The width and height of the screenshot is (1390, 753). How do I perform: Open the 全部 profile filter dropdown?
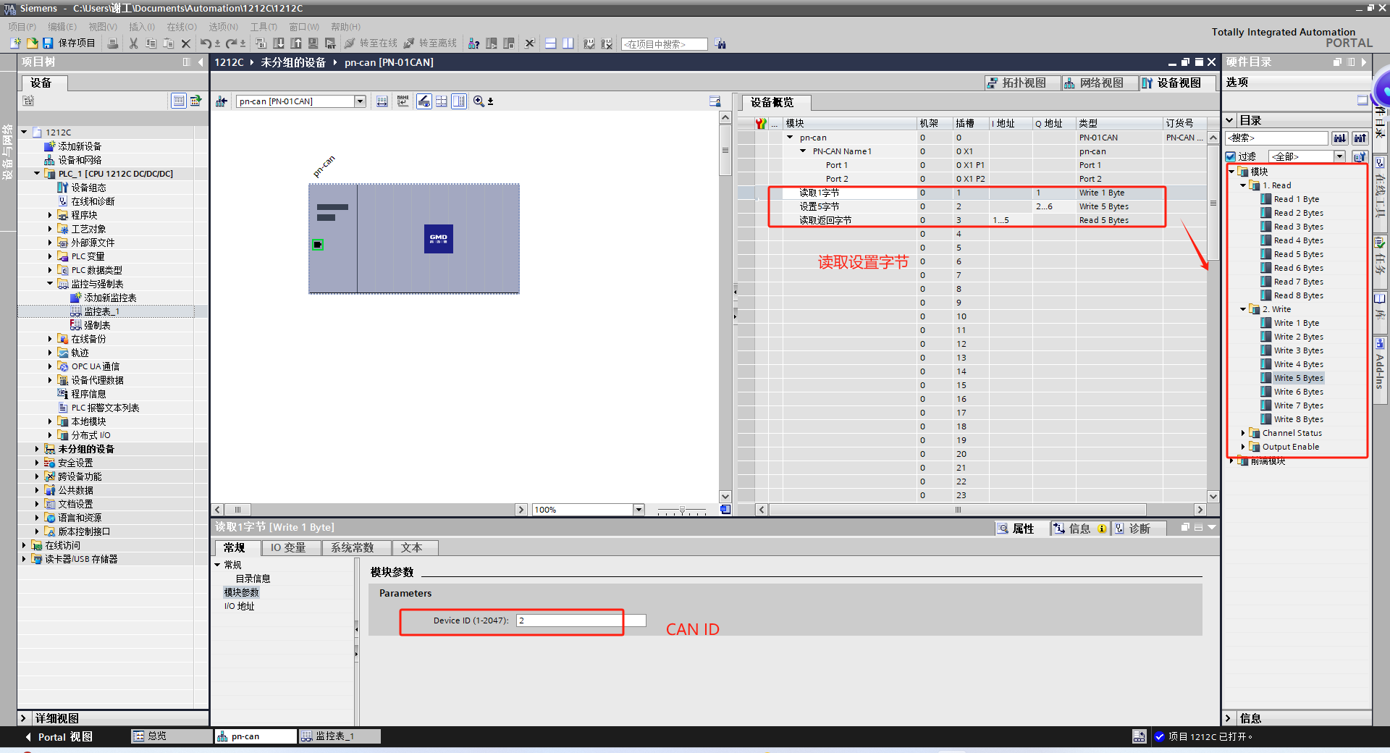tap(1339, 156)
